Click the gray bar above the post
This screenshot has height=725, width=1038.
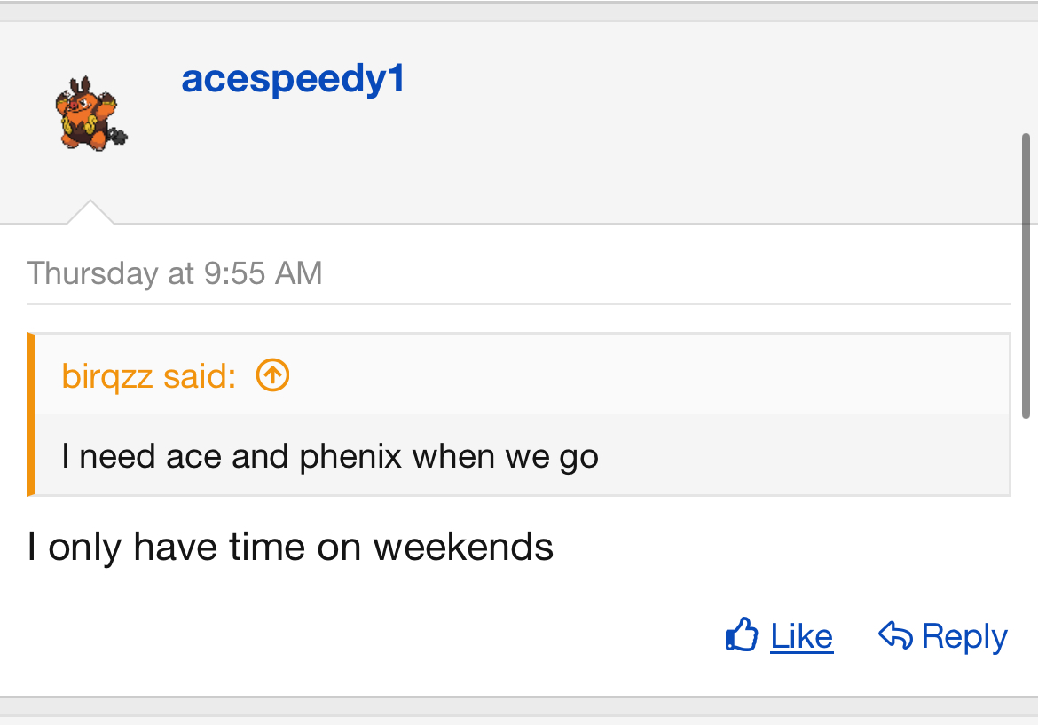(519, 12)
